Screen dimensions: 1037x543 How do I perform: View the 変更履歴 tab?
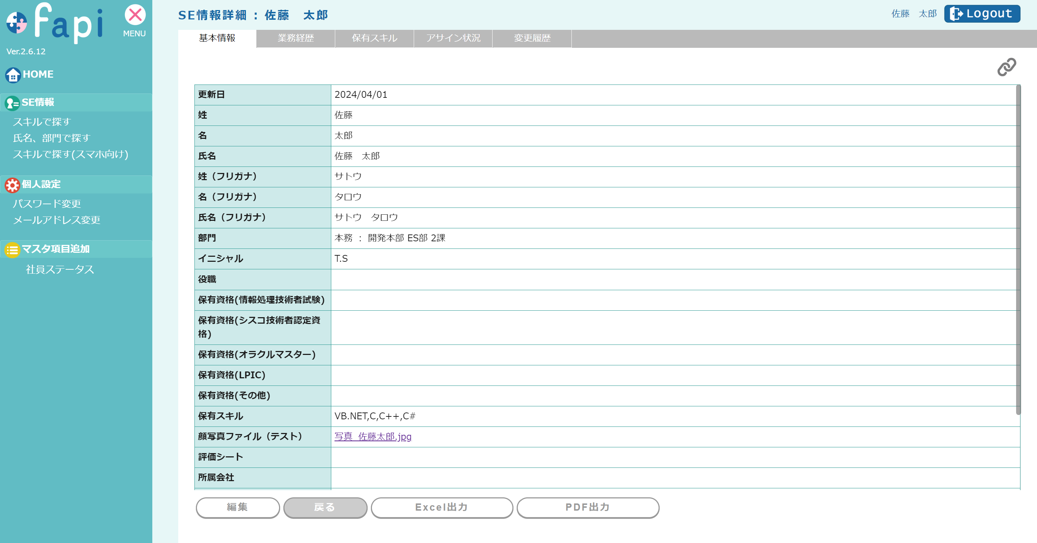(x=532, y=38)
